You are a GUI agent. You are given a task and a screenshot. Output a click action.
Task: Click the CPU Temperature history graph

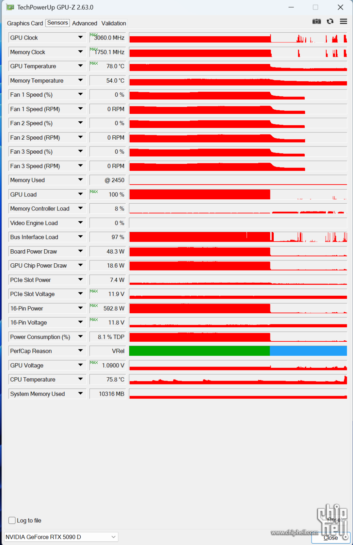pyautogui.click(x=238, y=380)
